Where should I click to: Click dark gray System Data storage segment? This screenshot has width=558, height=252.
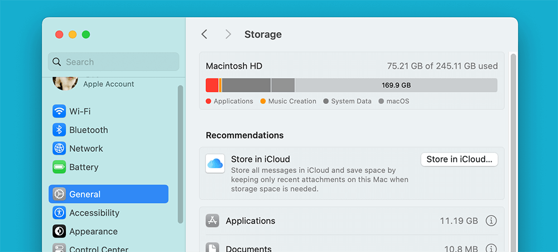[x=246, y=85]
